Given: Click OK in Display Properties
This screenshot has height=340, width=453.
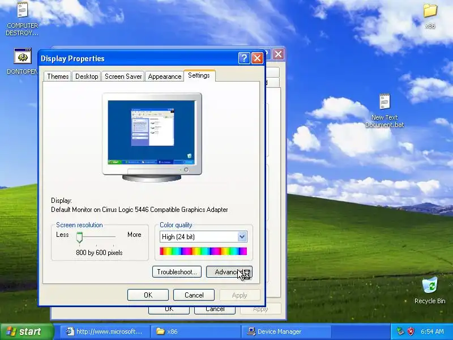Looking at the screenshot, I should pos(148,295).
